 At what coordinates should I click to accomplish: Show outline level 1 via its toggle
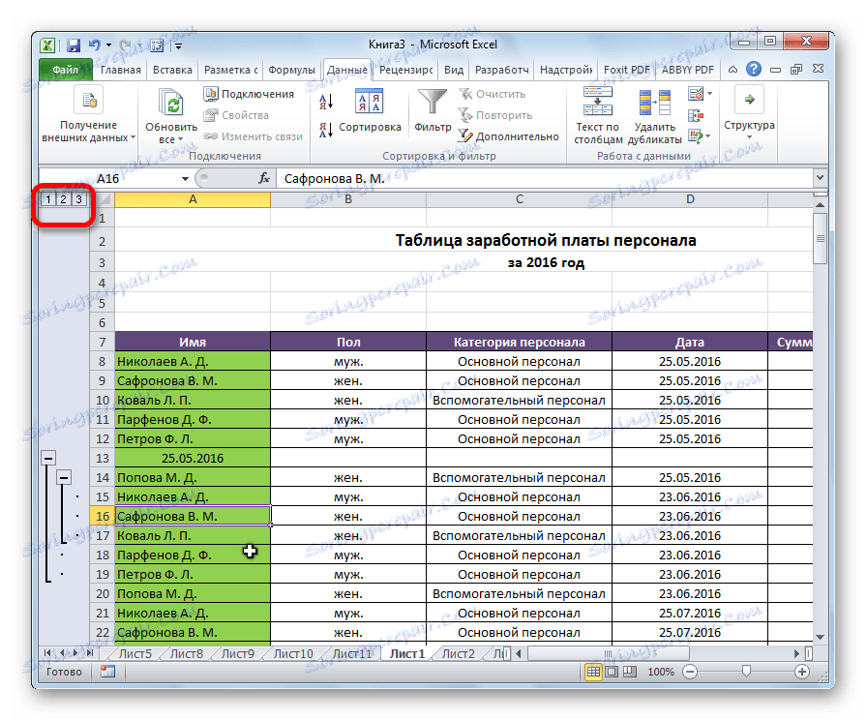[46, 199]
